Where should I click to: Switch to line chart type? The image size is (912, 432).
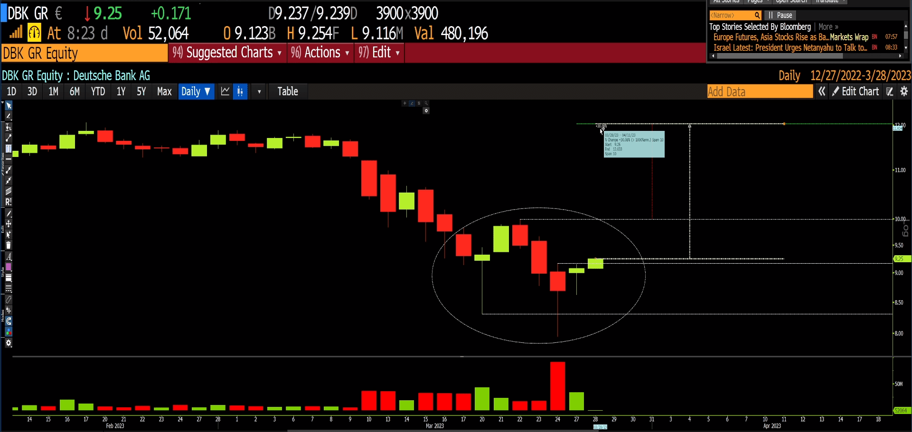(x=225, y=92)
